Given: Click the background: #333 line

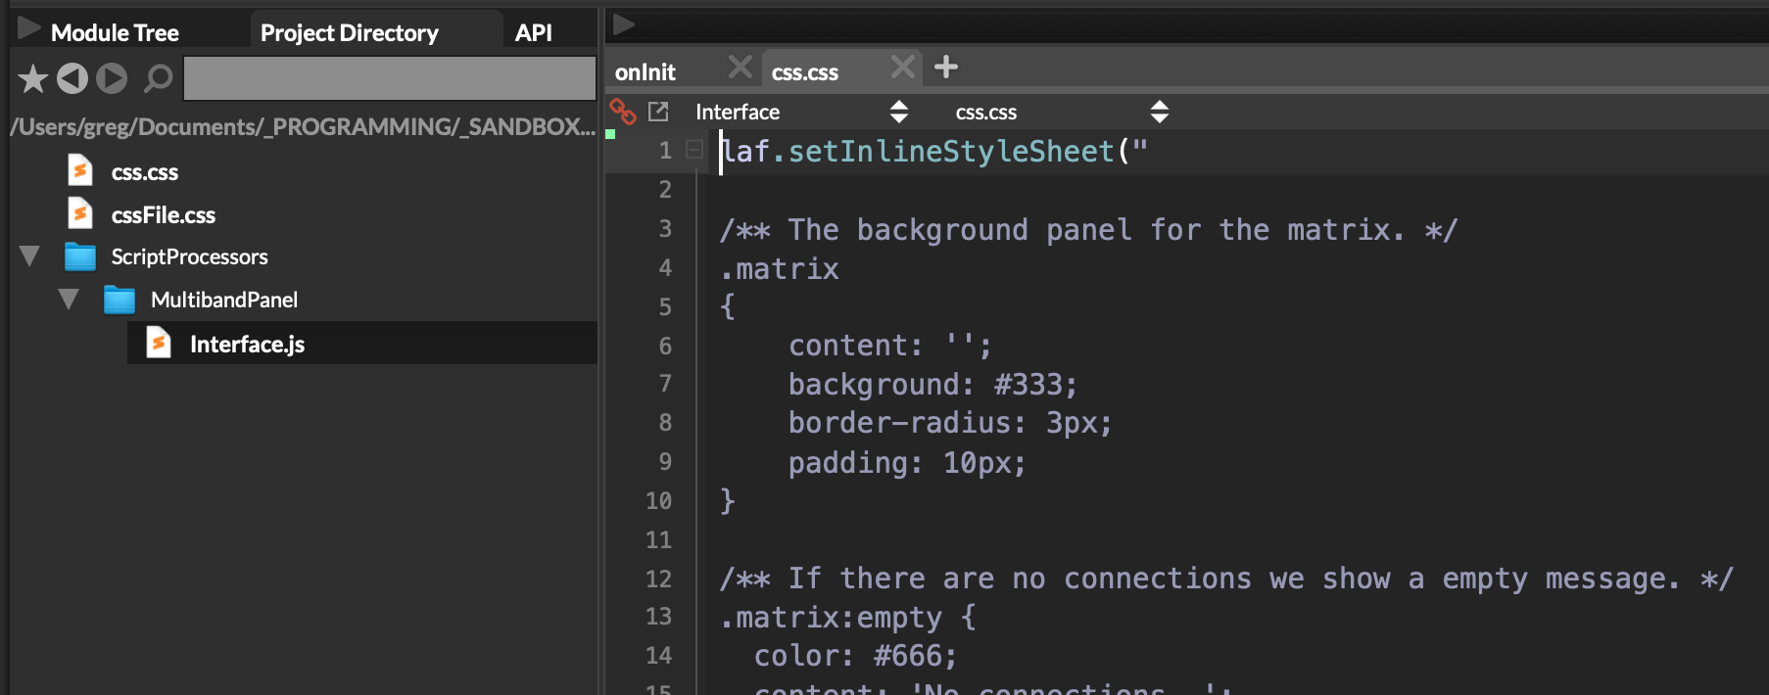Looking at the screenshot, I should pyautogui.click(x=932, y=384).
